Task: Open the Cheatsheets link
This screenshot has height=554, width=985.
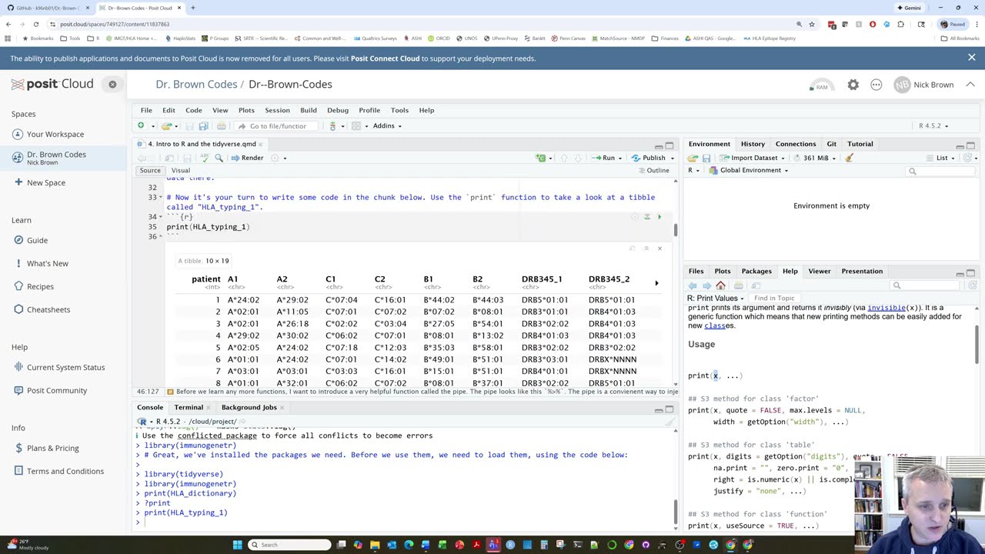Action: 48,309
